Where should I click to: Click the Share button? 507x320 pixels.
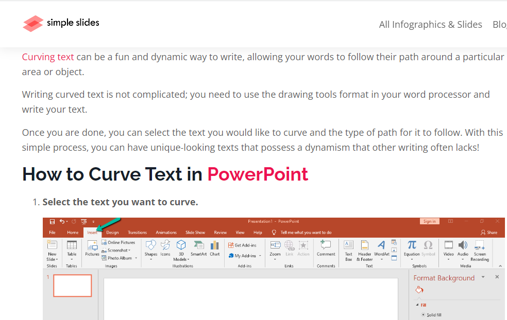point(489,233)
